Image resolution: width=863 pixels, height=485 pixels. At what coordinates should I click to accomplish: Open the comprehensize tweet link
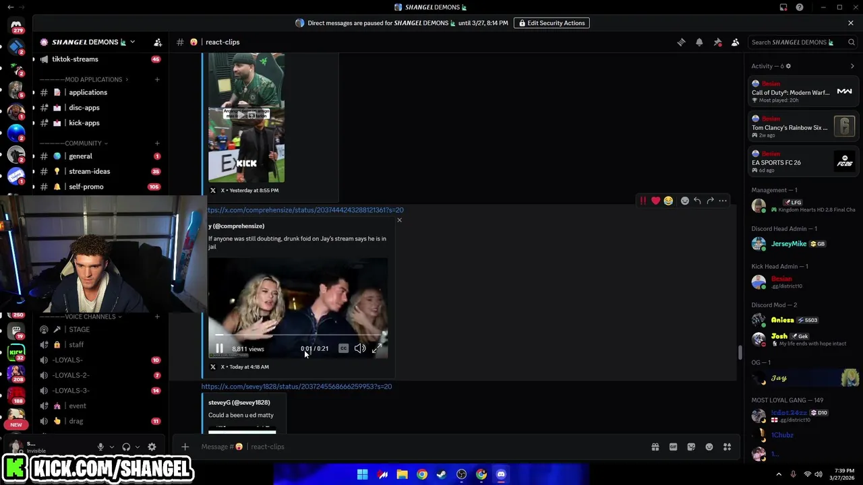point(305,210)
